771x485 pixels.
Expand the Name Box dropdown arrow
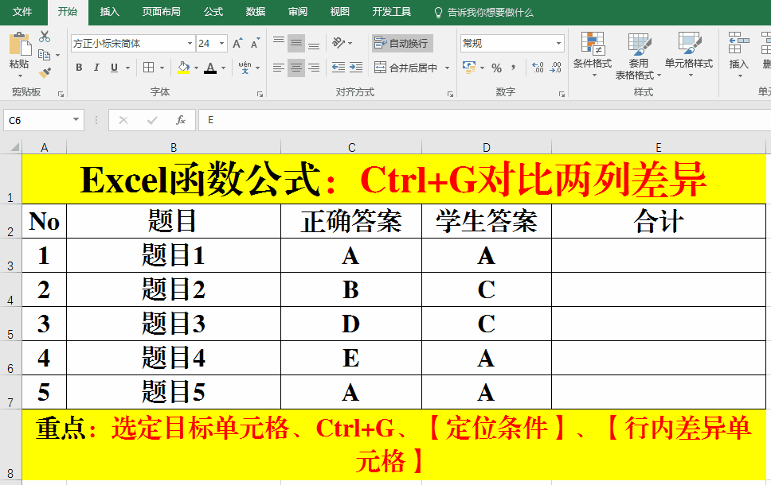76,120
